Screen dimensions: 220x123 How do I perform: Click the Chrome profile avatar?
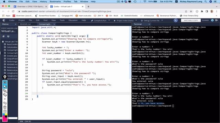click(x=212, y=11)
